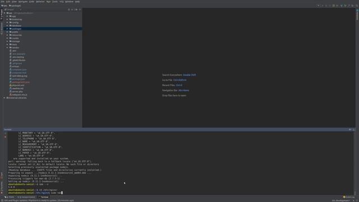Select the .env.example file

19,54
